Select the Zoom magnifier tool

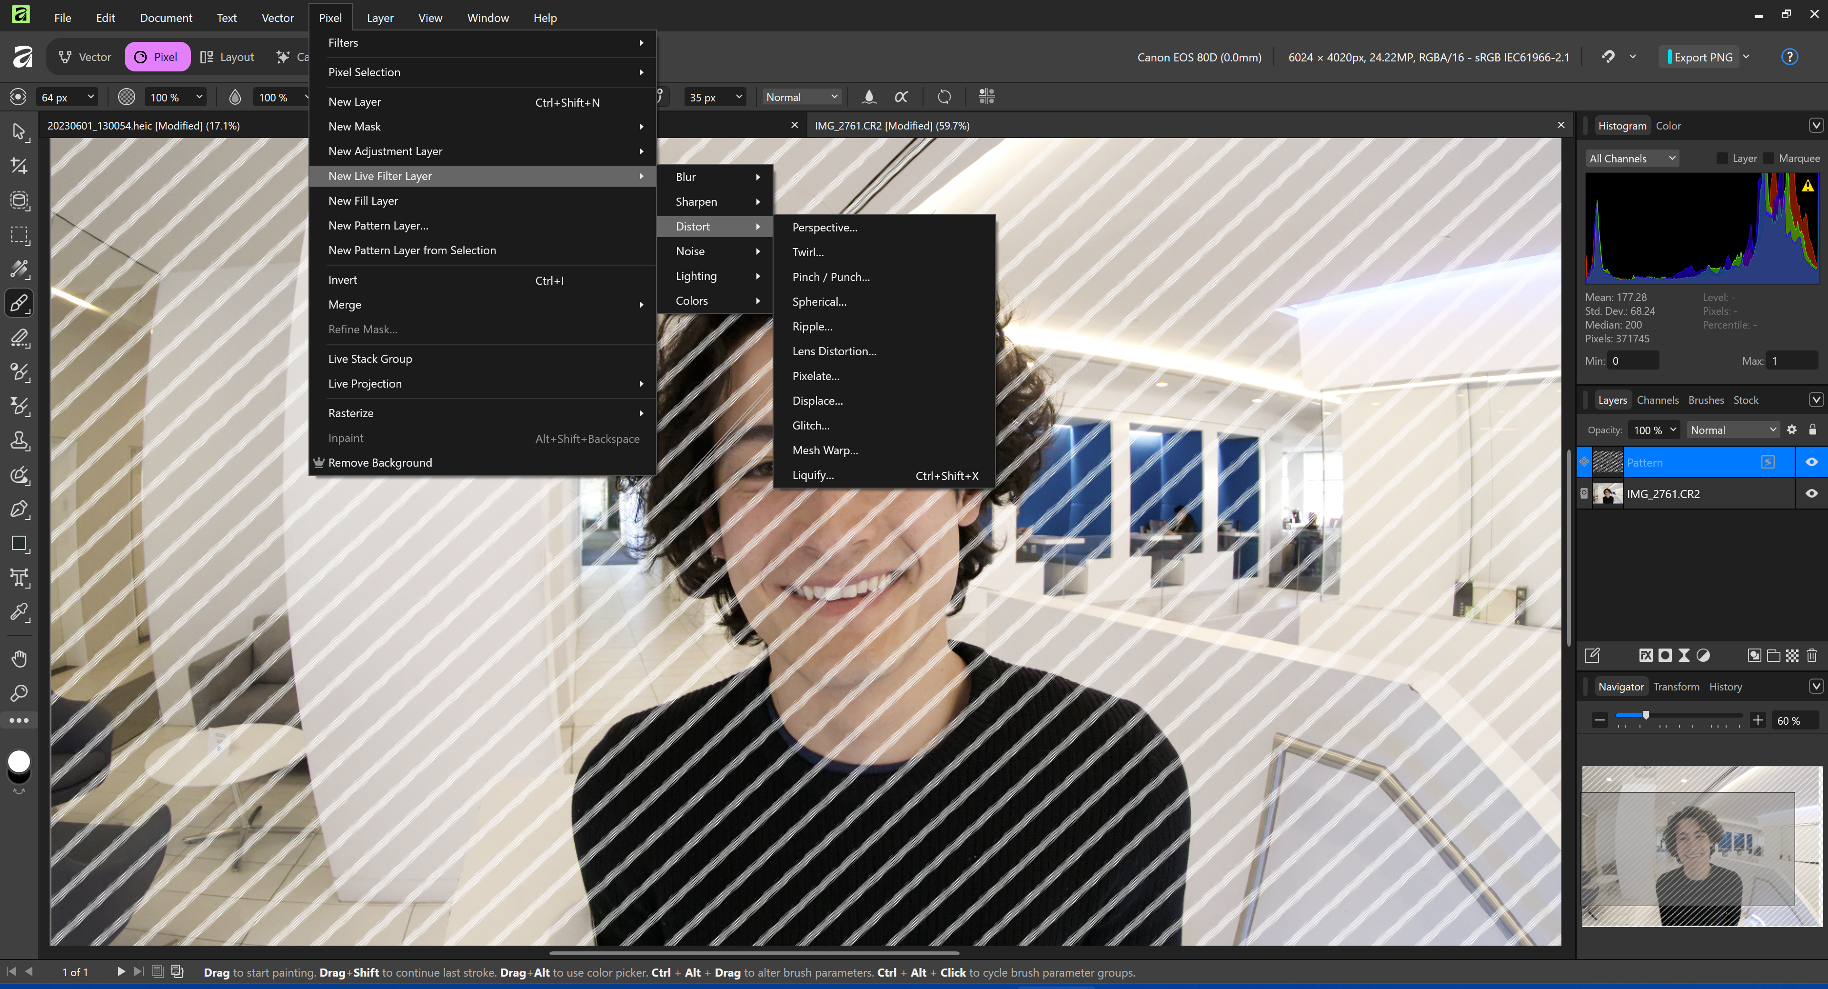19,693
